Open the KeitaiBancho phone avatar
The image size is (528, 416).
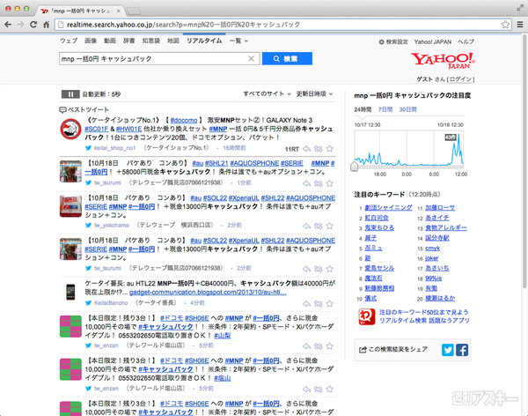70,292
